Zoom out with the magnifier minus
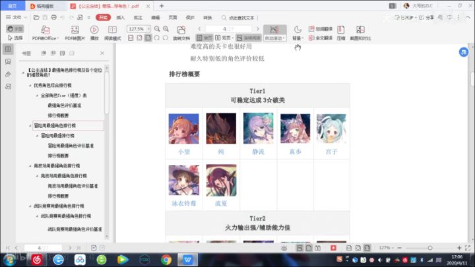The height and width of the screenshot is (267, 475). [x=157, y=29]
